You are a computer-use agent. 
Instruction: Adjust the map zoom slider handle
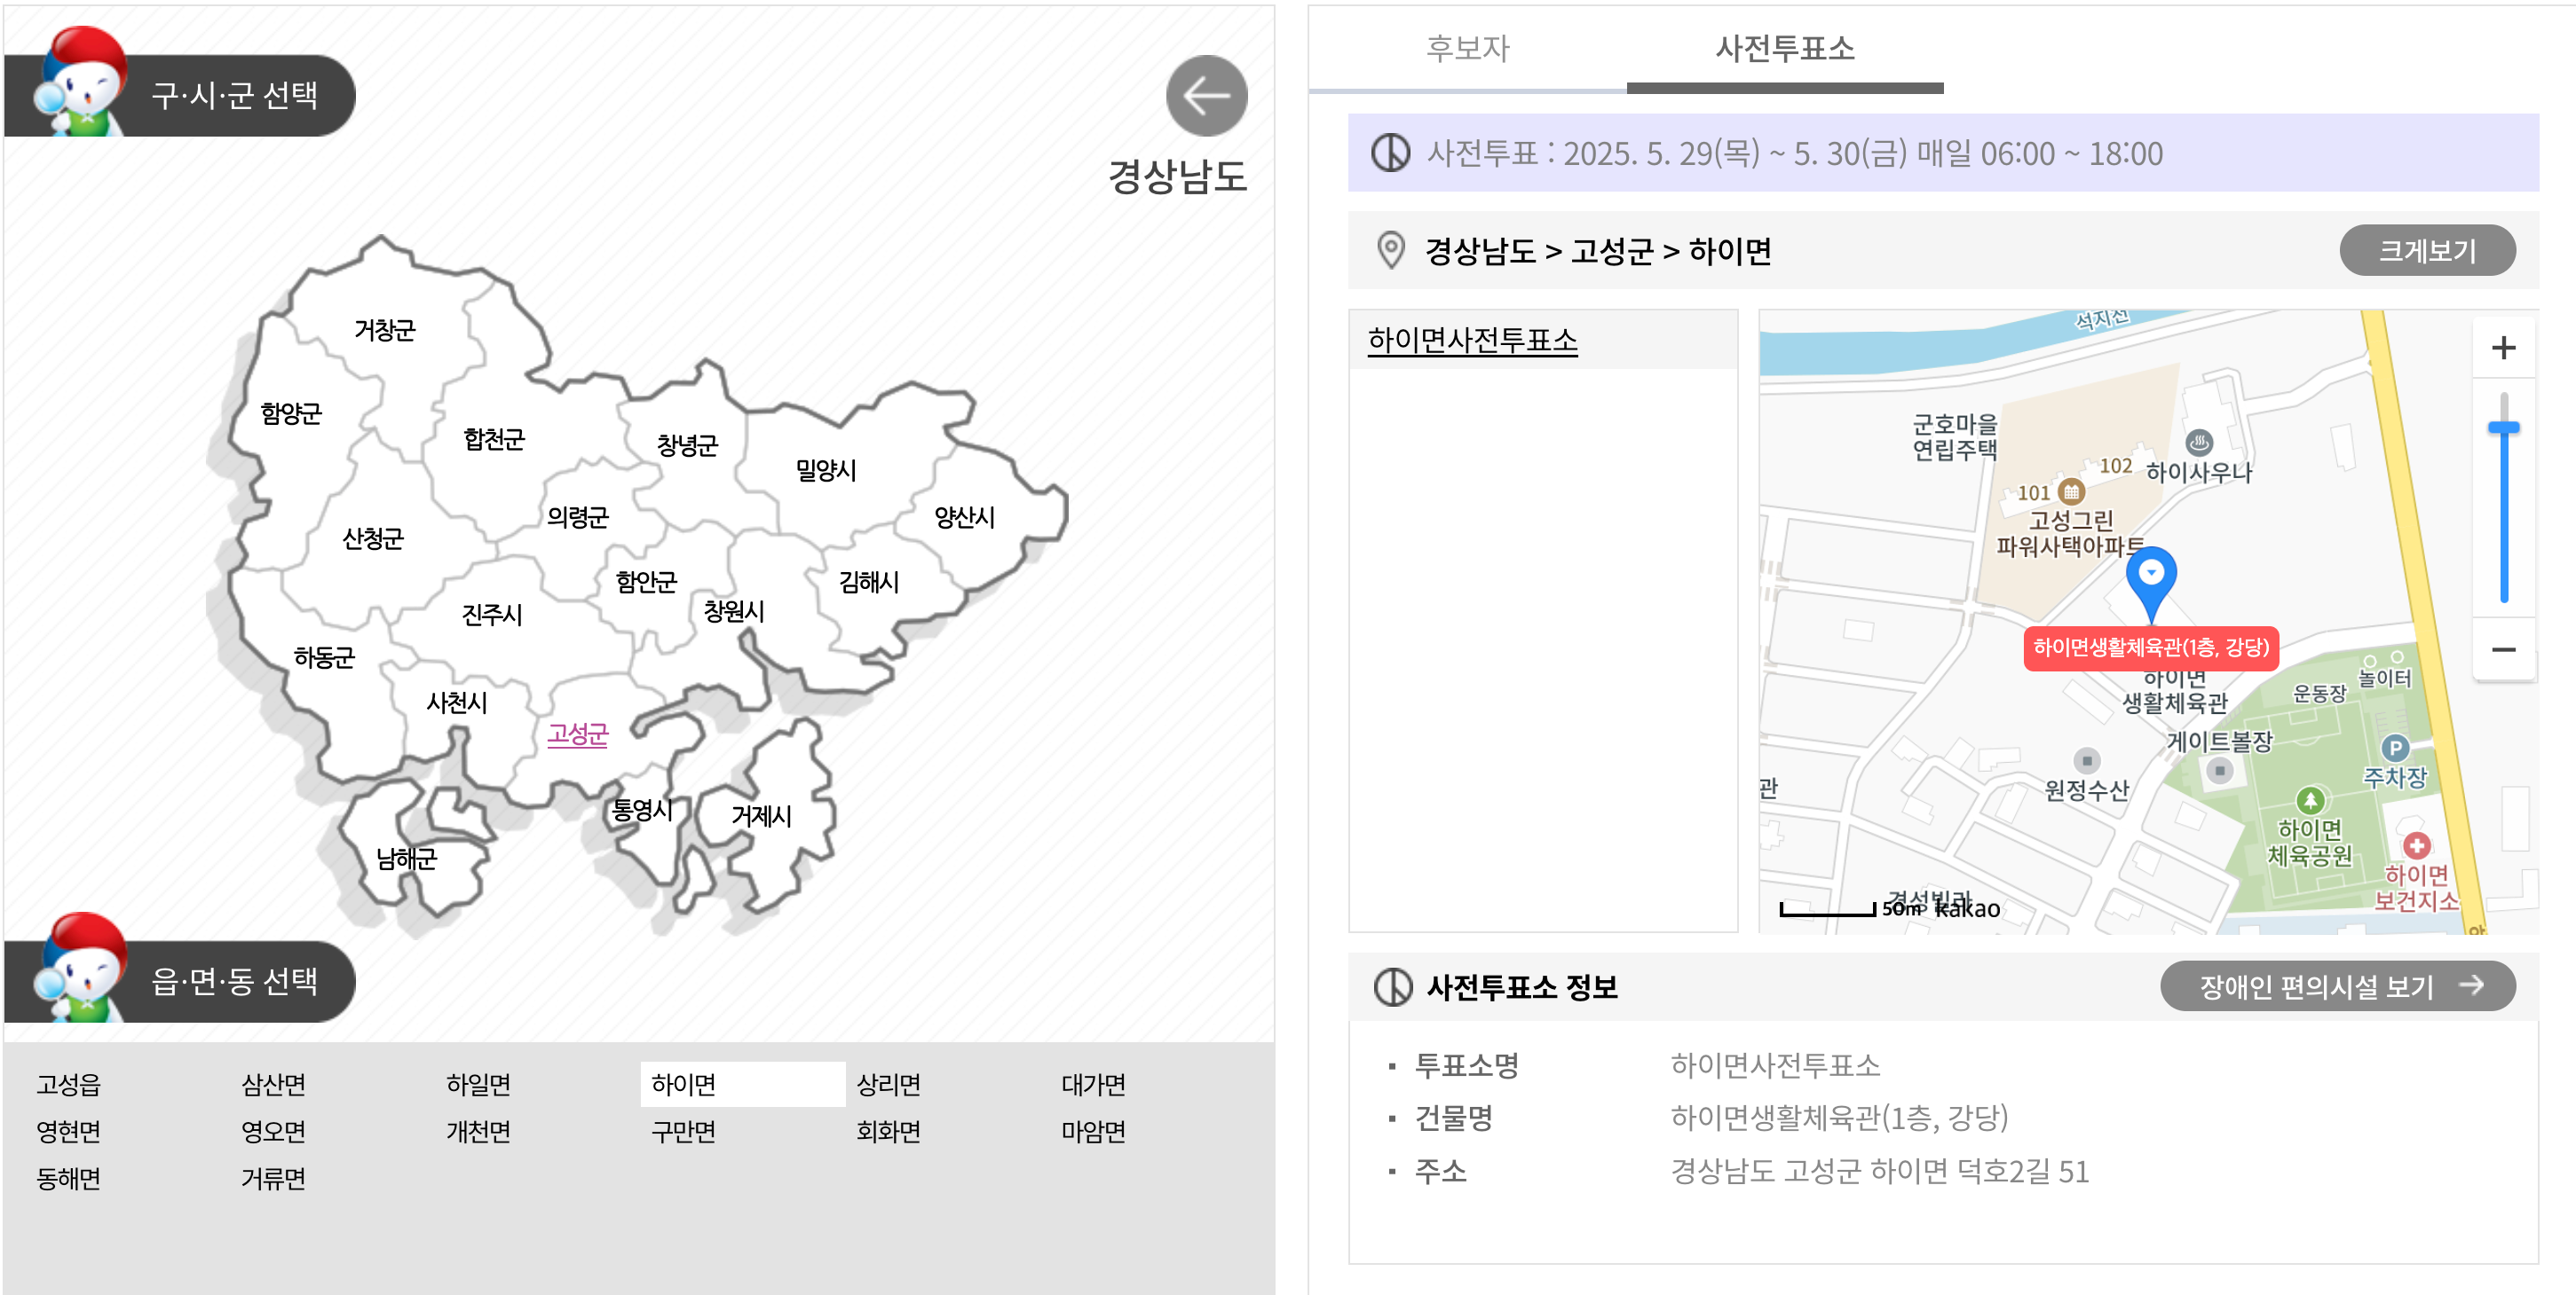(x=2503, y=428)
